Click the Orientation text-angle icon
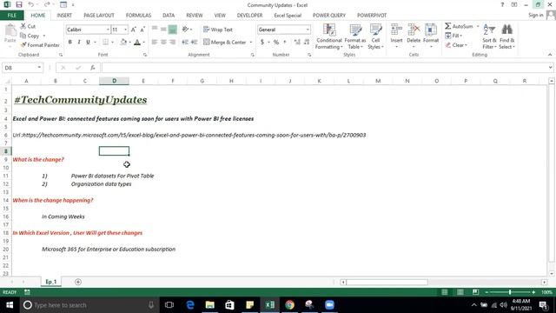 (x=185, y=30)
